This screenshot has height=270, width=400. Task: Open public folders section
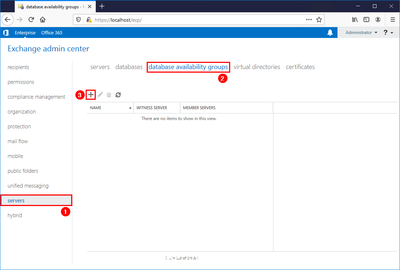point(23,171)
